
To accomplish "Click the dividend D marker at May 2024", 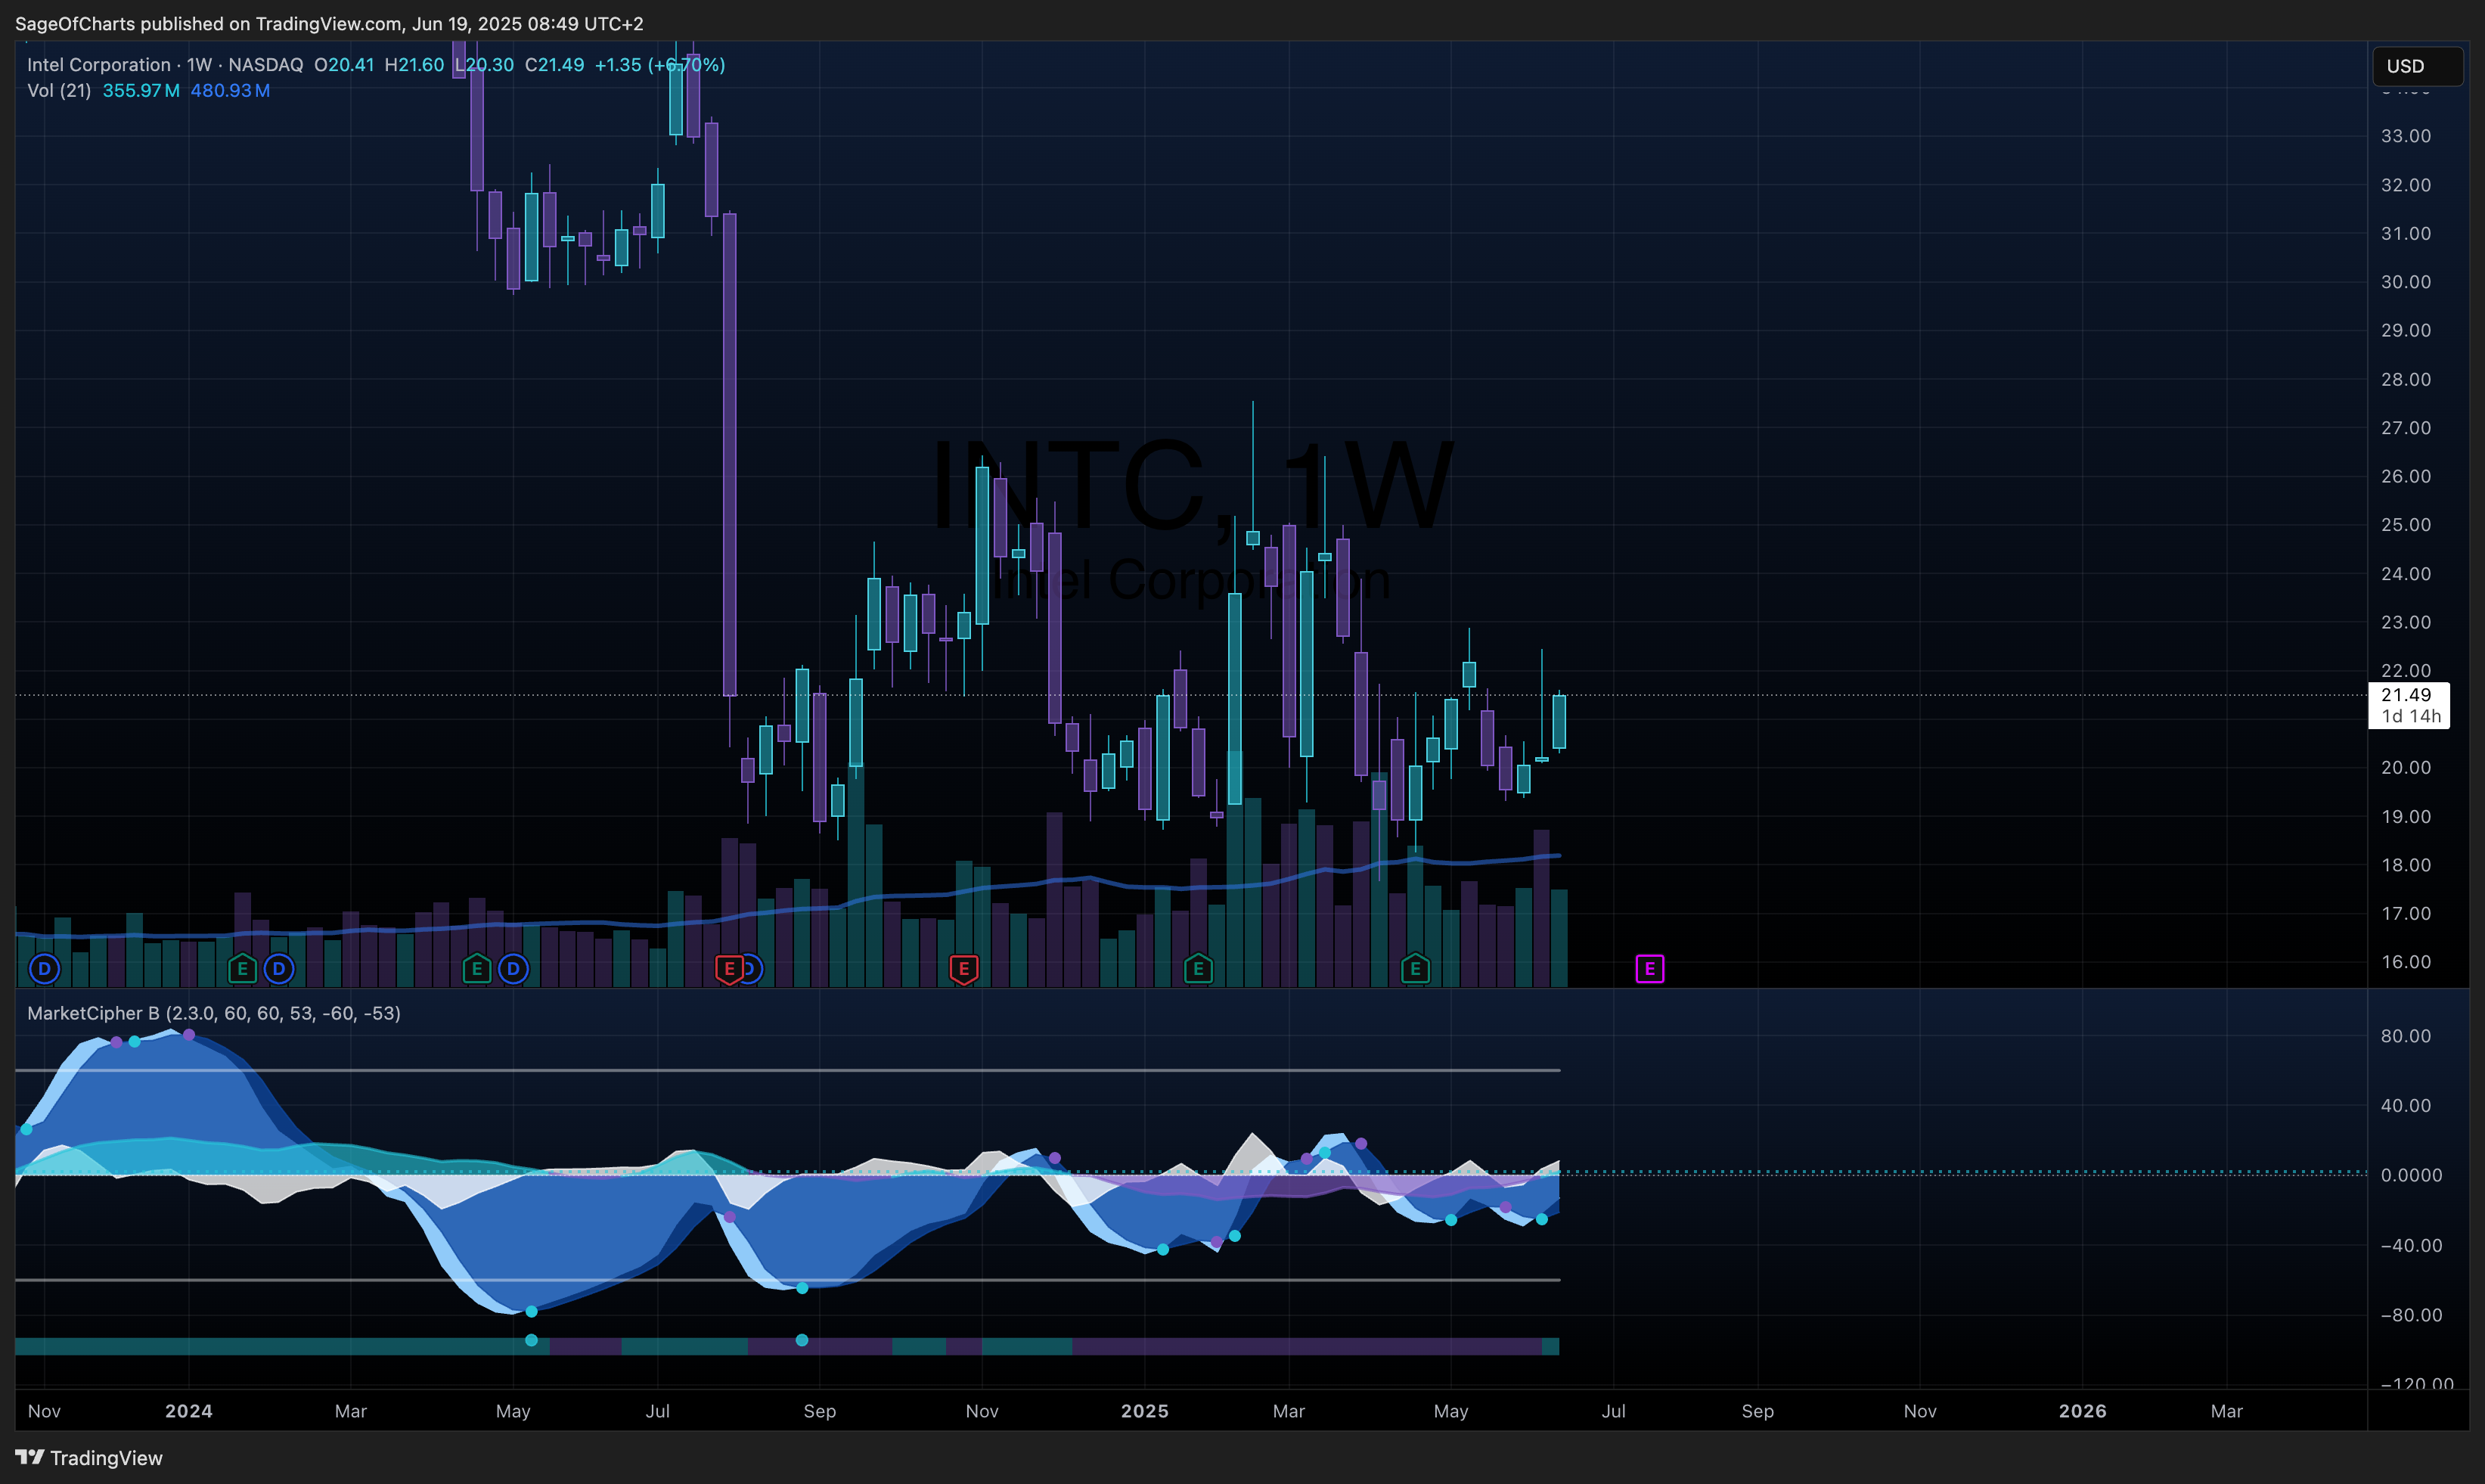I will (513, 968).
